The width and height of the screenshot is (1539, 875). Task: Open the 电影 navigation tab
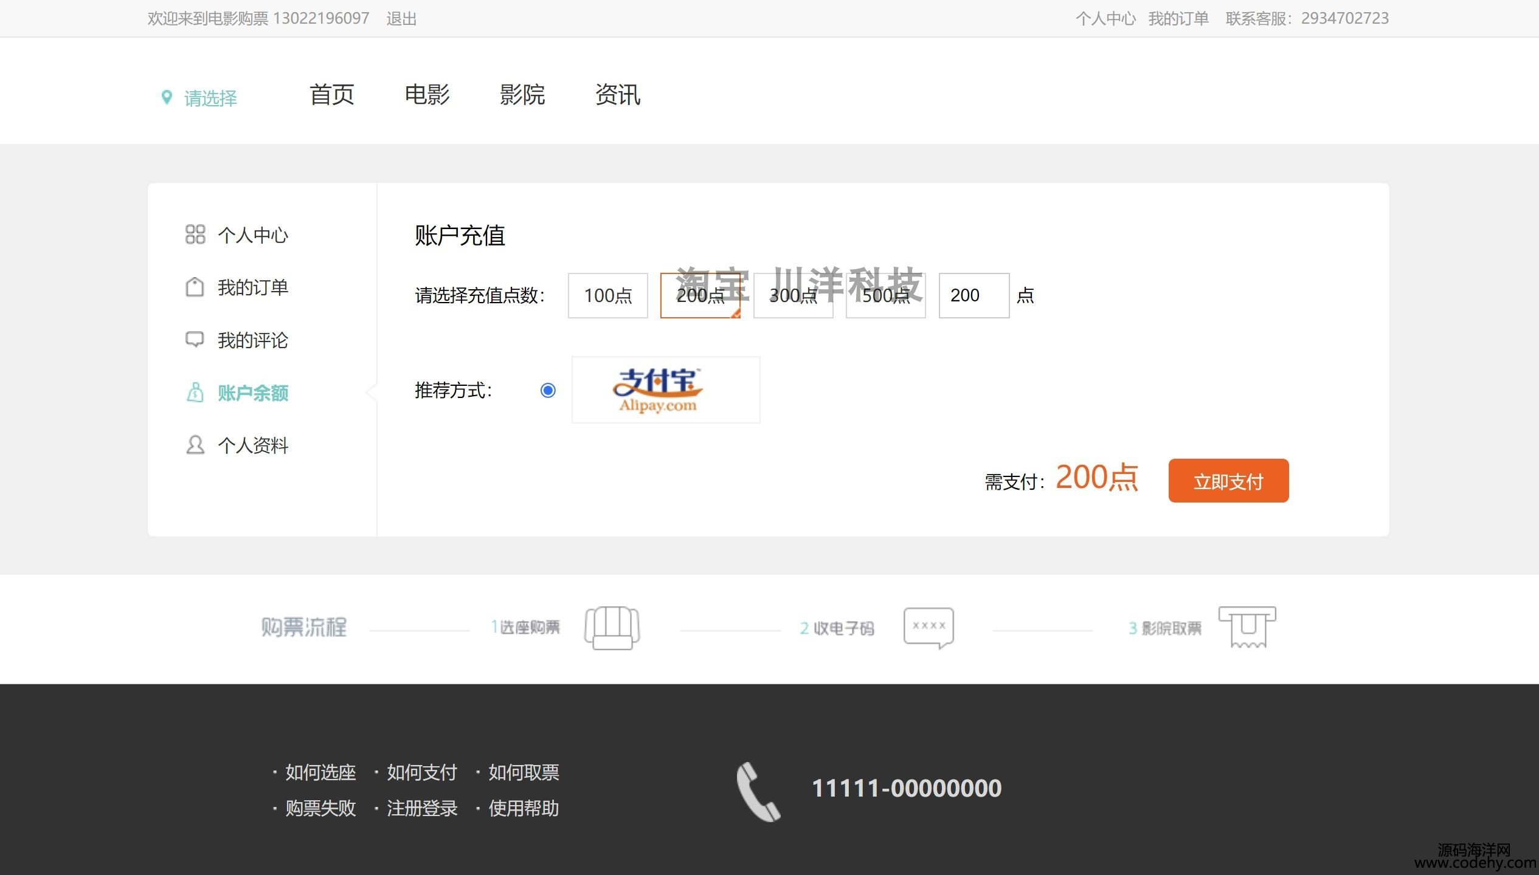click(x=427, y=95)
